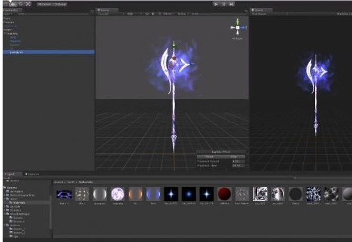Click the blue Z-axis cone of the scene gizmo
Viewport: 352px width, 242px height.
tap(243, 28)
